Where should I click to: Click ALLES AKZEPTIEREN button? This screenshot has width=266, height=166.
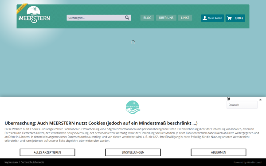click(47, 152)
